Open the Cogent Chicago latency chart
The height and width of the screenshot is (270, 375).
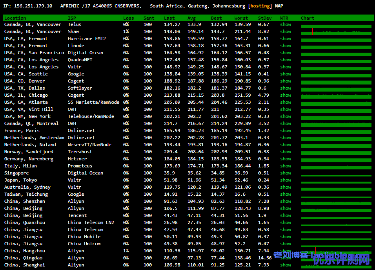tap(336, 96)
